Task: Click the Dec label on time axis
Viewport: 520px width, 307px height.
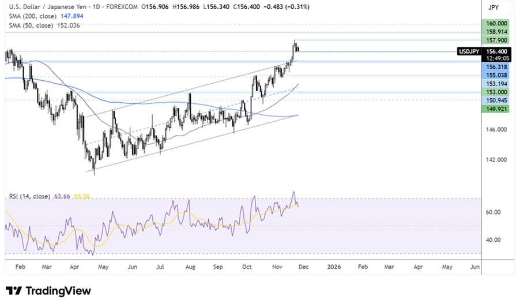Action: pyautogui.click(x=304, y=267)
